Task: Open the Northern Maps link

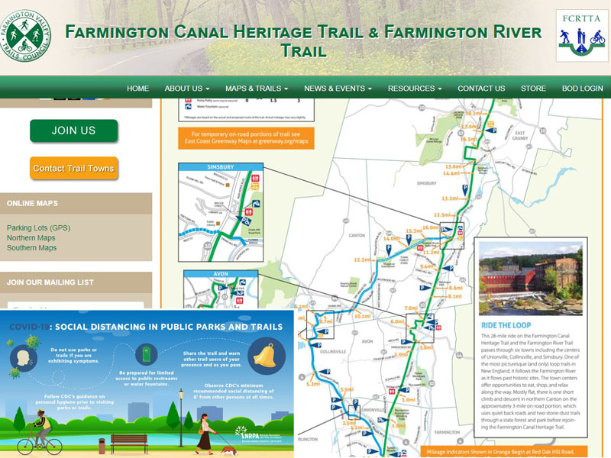Action: 31,237
